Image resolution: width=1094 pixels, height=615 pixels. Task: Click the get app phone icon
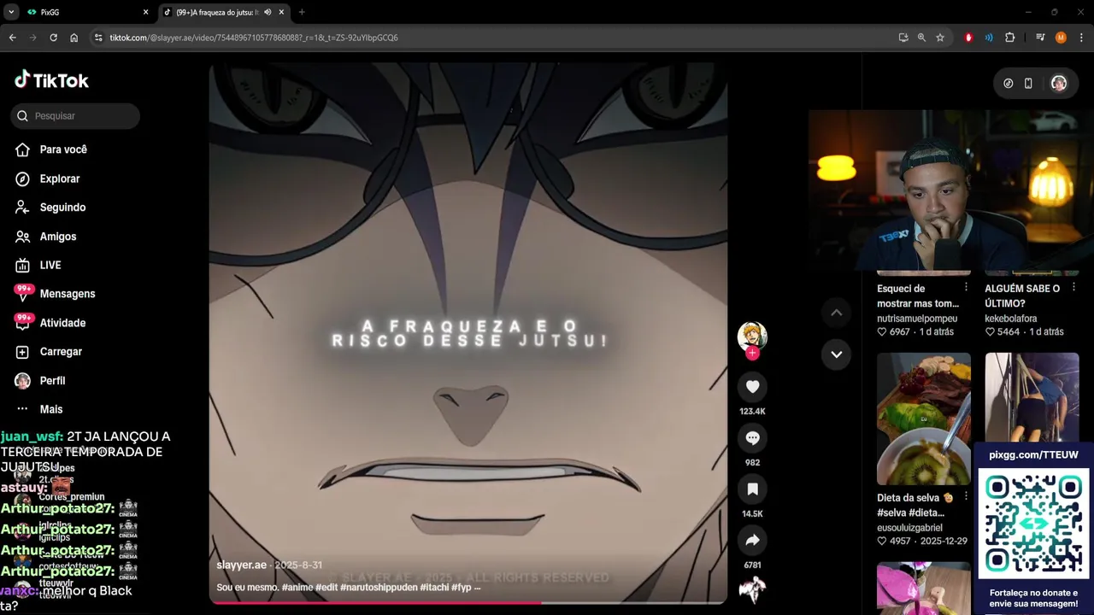(x=1028, y=84)
